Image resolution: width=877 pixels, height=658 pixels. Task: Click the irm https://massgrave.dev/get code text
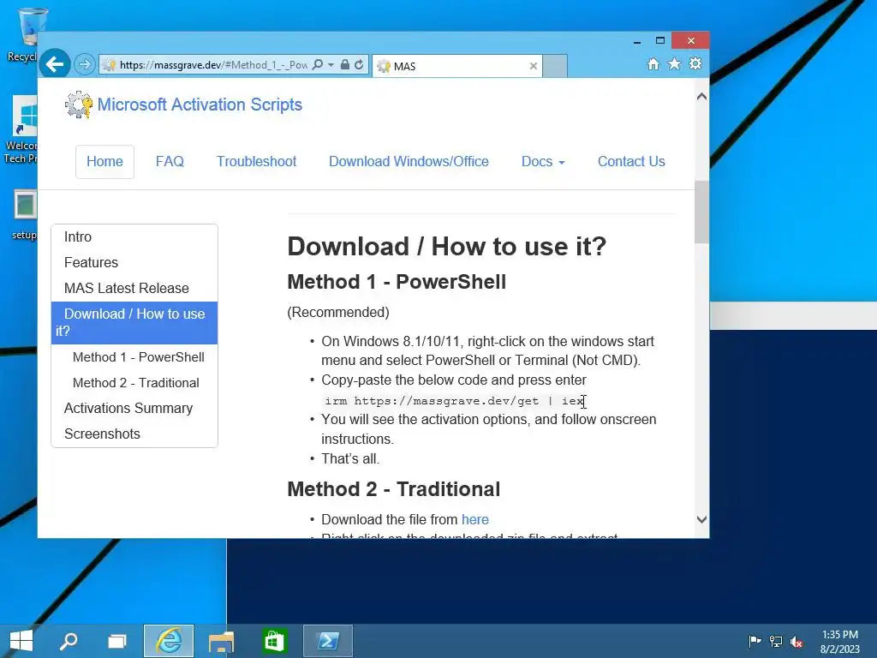(x=454, y=401)
